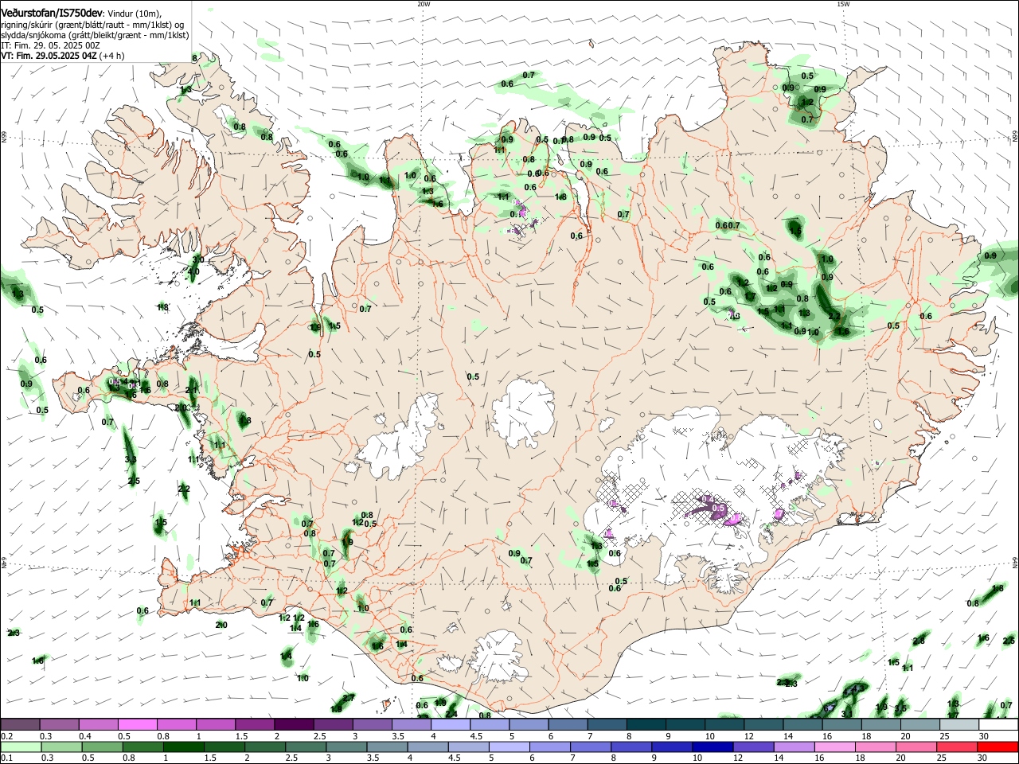Viewport: 1019px width, 764px height.
Task: Click the pale gray 25 swatch in upper legend
Action: (958, 724)
